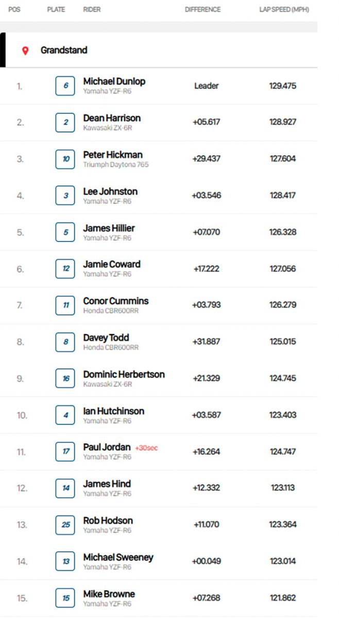Sort by the LAP SPEED (MPH) column header
The image size is (339, 618).
(284, 10)
